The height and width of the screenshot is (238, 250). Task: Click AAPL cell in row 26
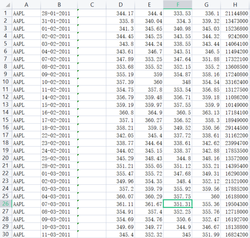coord(26,204)
